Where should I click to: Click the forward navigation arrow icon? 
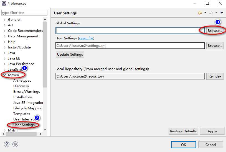pos(211,13)
